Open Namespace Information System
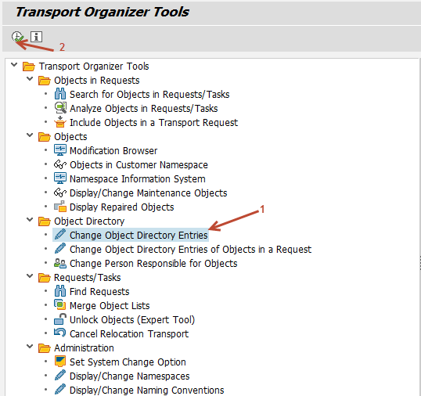Image resolution: width=421 pixels, height=396 pixels. (x=138, y=179)
